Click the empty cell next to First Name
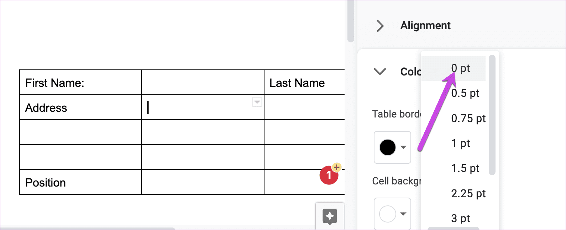 [203, 83]
